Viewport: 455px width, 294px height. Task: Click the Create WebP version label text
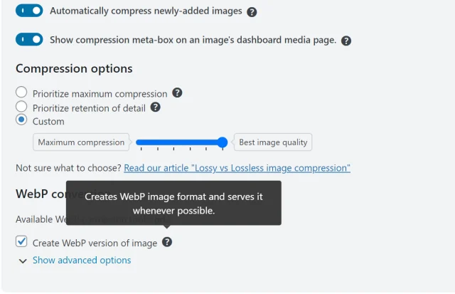(95, 243)
